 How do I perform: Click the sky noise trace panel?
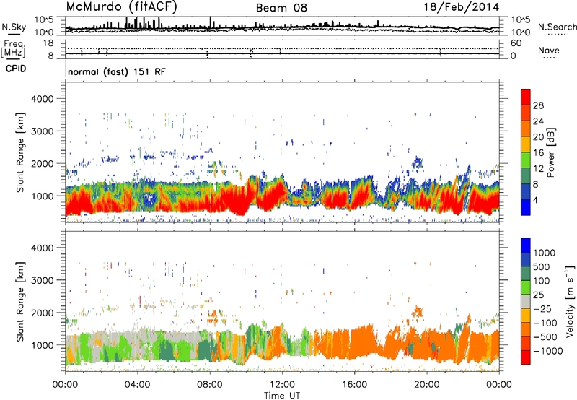pyautogui.click(x=282, y=26)
